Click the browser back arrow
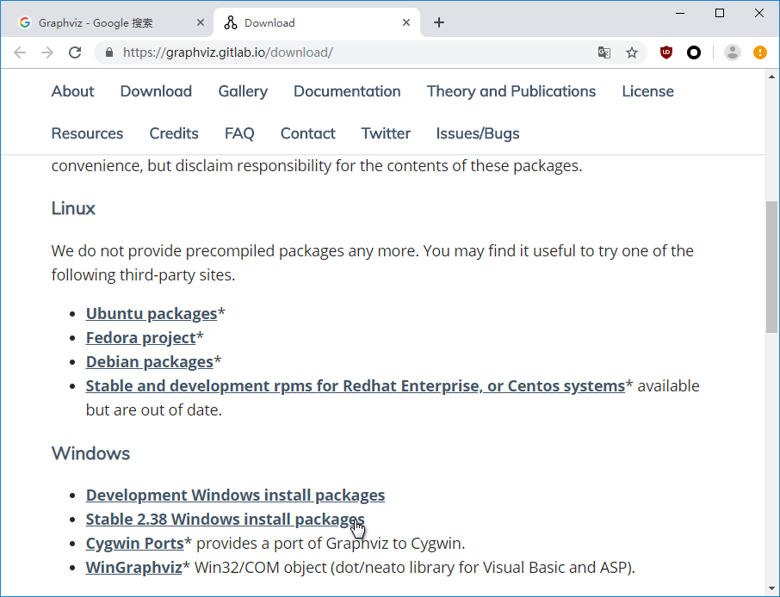 coord(20,52)
